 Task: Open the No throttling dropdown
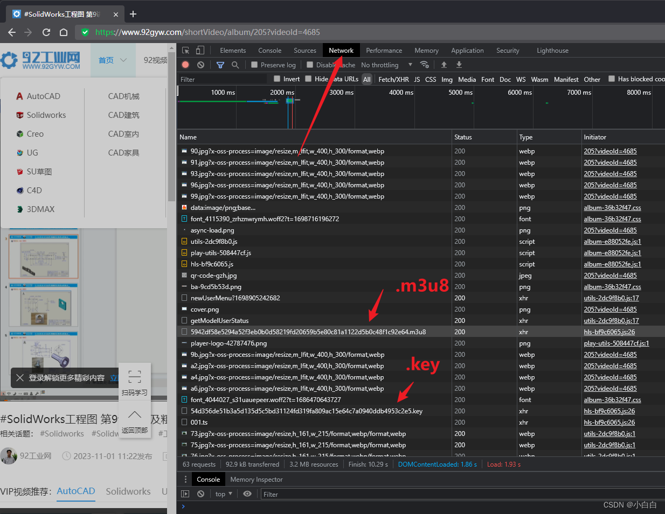pyautogui.click(x=386, y=65)
